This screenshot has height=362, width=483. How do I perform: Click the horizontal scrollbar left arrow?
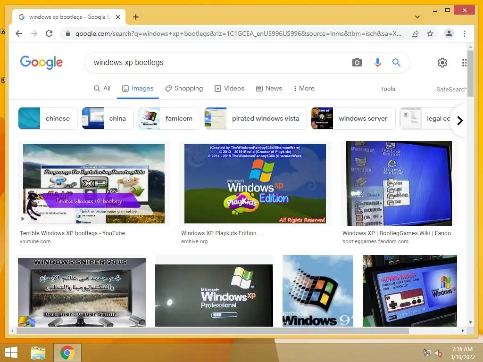tap(12, 330)
